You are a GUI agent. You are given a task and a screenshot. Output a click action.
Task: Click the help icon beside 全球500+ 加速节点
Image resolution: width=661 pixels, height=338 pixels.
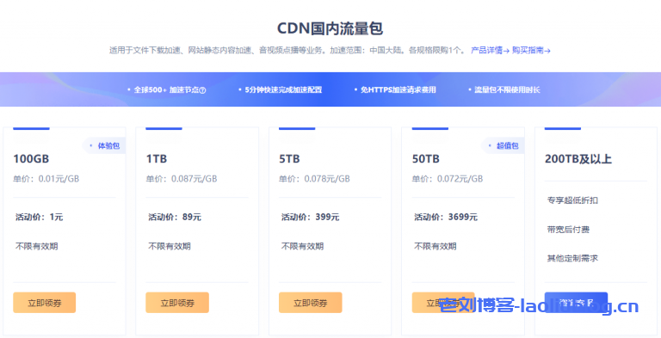pyautogui.click(x=202, y=90)
